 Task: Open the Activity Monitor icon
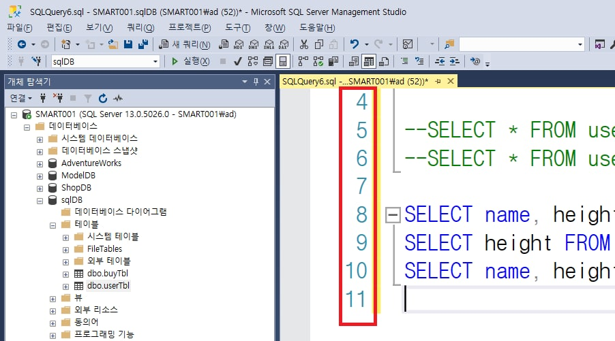click(x=408, y=44)
